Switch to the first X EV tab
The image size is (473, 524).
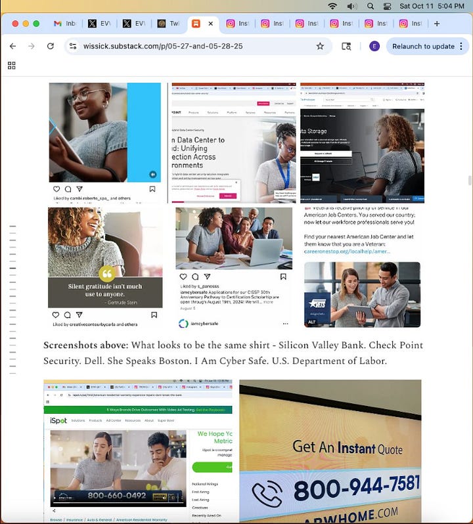coord(99,24)
